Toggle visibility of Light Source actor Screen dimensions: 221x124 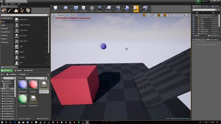(193, 30)
